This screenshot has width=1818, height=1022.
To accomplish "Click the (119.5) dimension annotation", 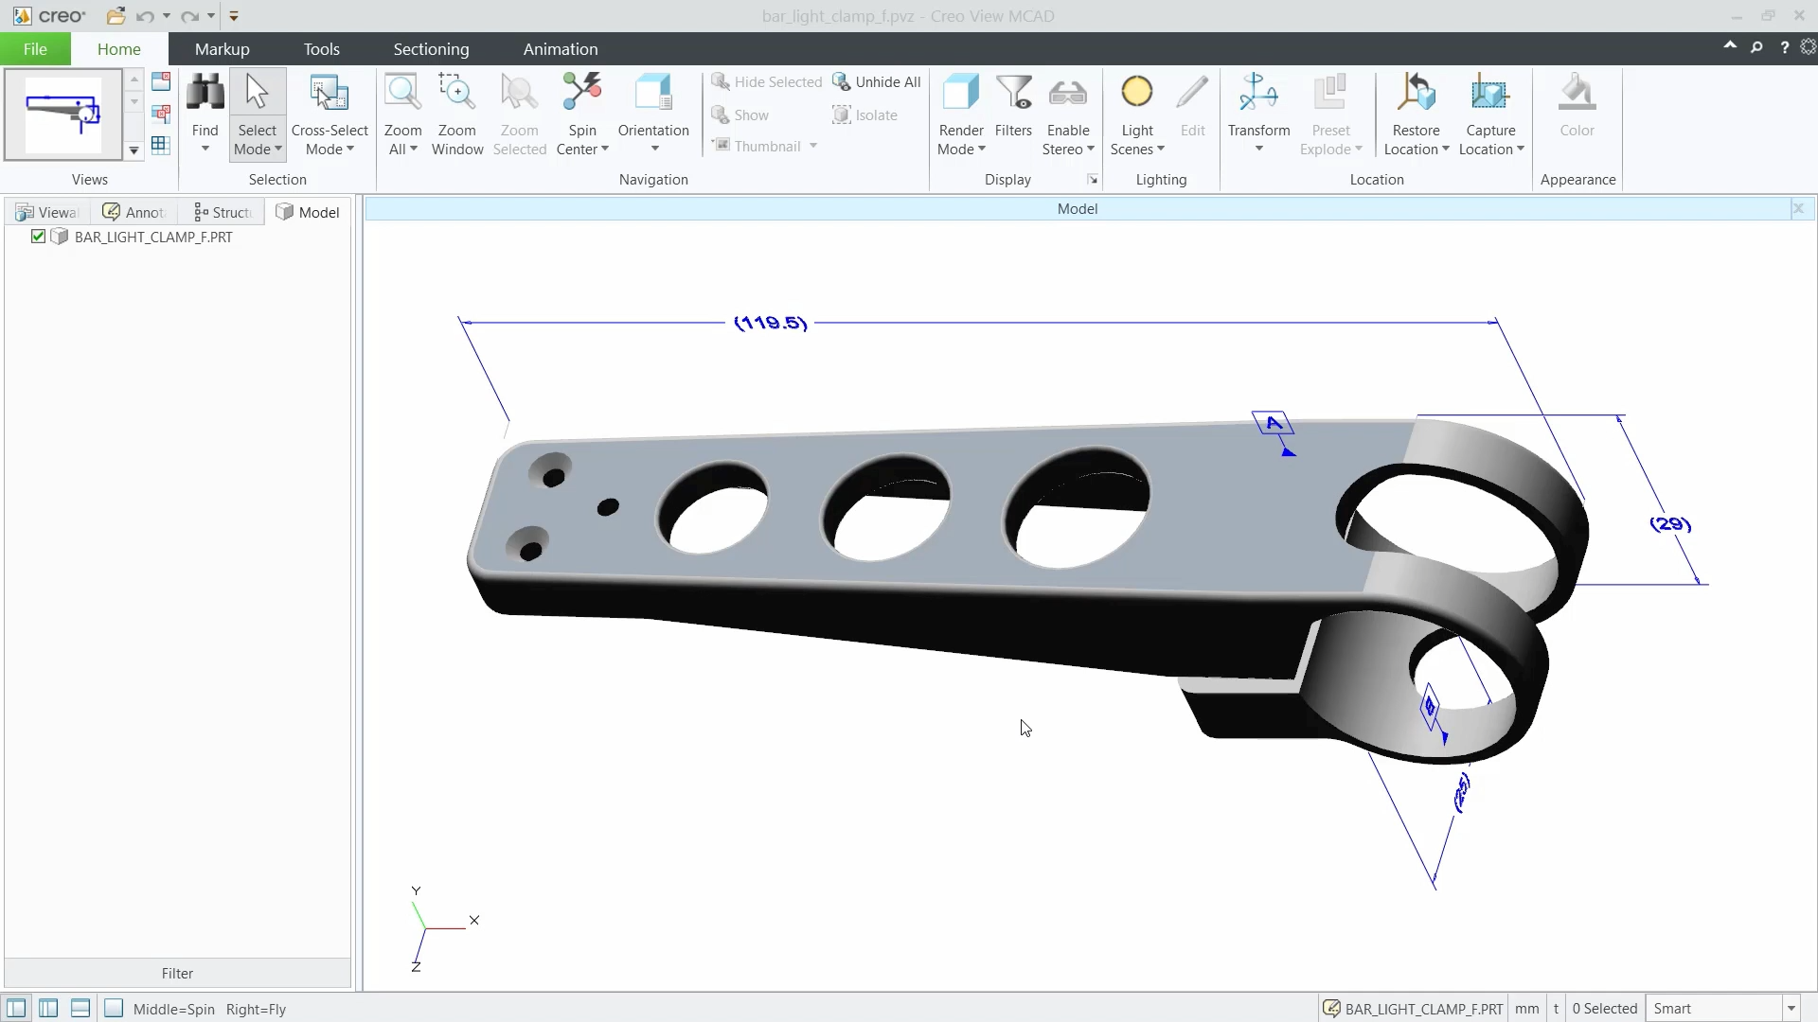I will tap(771, 323).
